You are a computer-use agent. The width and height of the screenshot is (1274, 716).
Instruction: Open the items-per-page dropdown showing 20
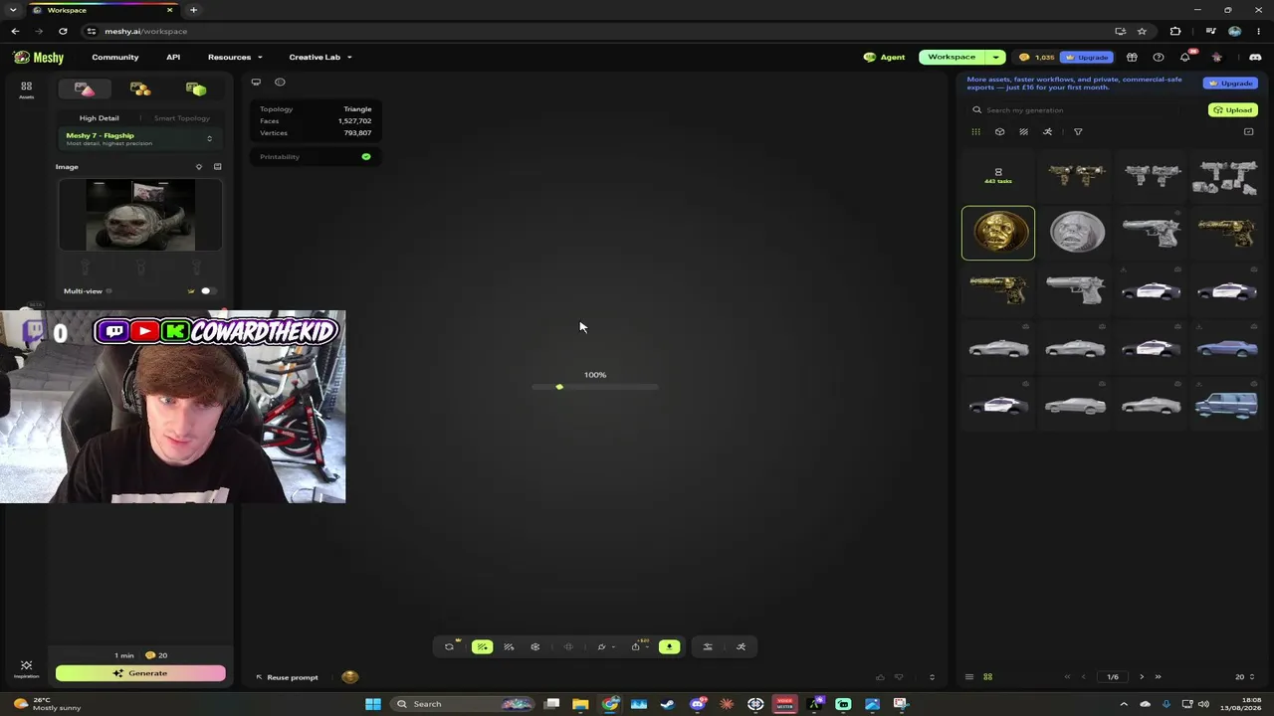click(x=1244, y=677)
